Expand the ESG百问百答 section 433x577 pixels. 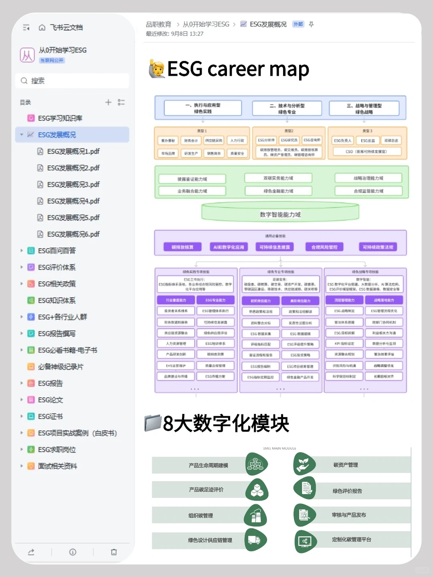(22, 250)
